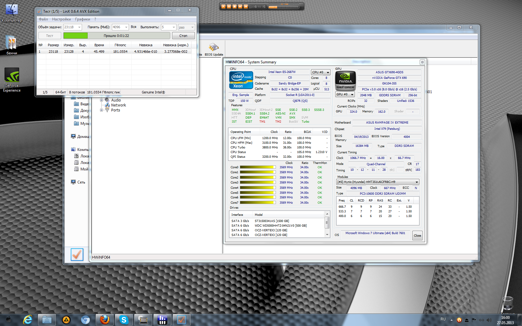This screenshot has height=326, width=522.
Task: Click the Drives list scroll-down arrow
Action: coord(327,235)
